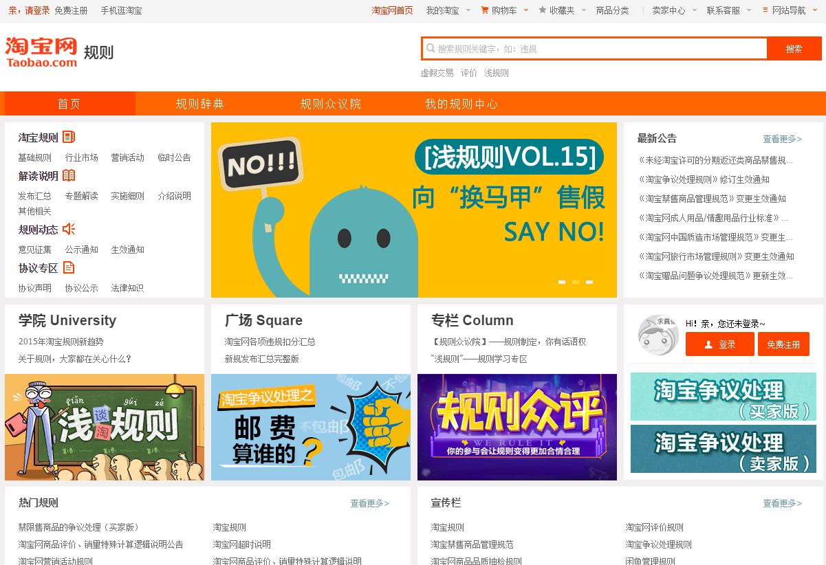Click the 免费注册 button beside 登录 button

coord(783,344)
